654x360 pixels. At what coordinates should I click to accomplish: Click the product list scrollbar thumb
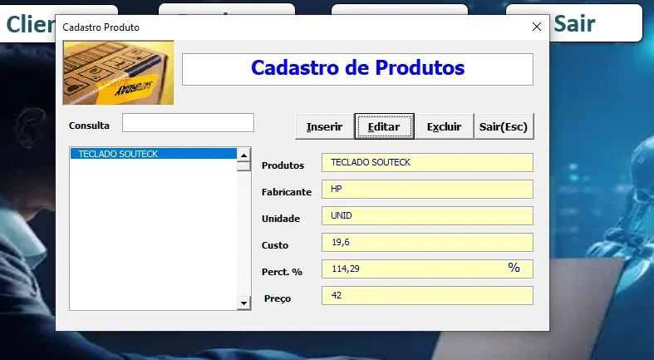[x=243, y=166]
